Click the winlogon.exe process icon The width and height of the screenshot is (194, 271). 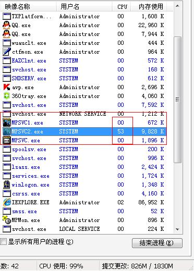pos(7,184)
